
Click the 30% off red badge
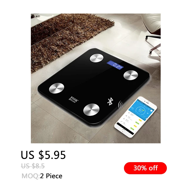click(x=145, y=168)
